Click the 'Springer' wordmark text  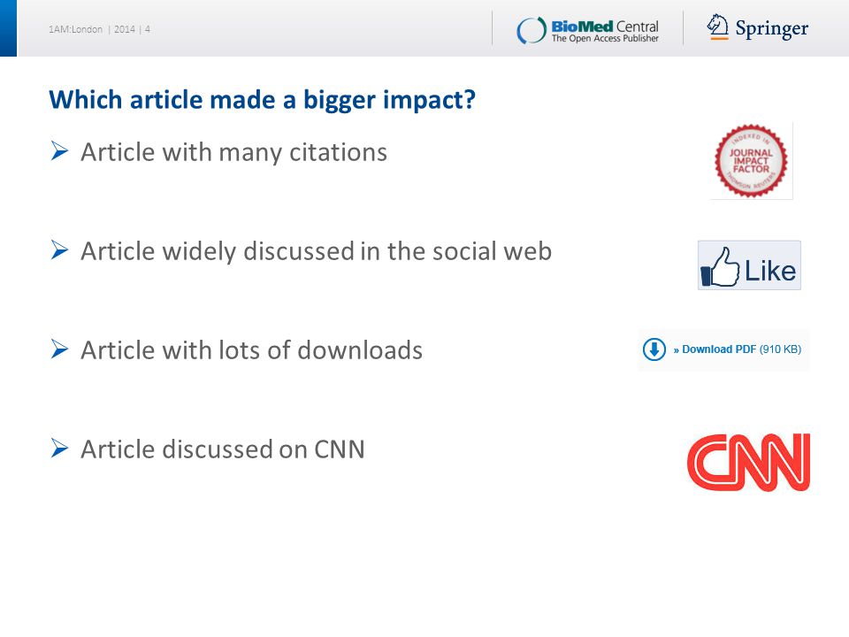771,28
